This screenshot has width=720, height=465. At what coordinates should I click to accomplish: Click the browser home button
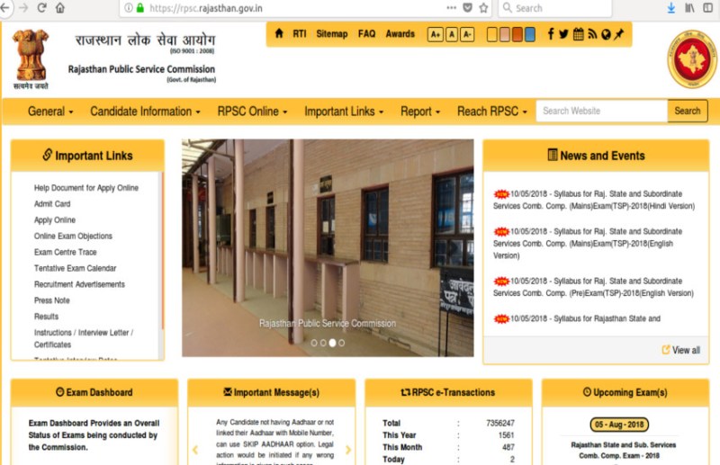60,8
